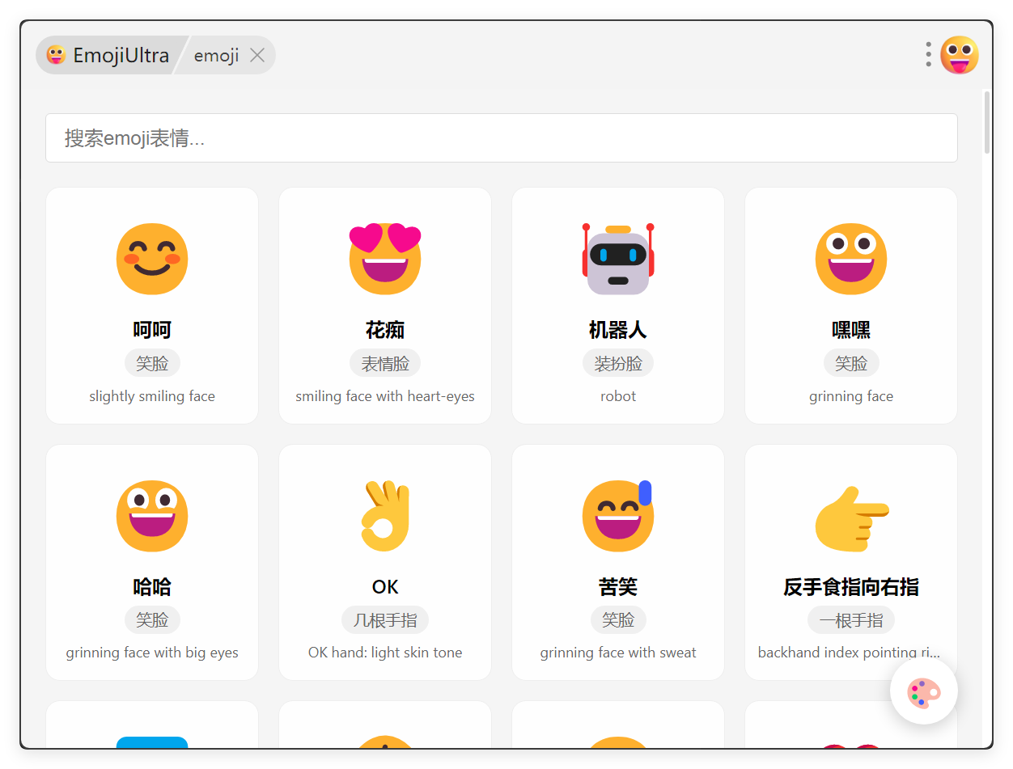
Task: Click the 'grinning face with sweat' description
Action: pos(618,653)
